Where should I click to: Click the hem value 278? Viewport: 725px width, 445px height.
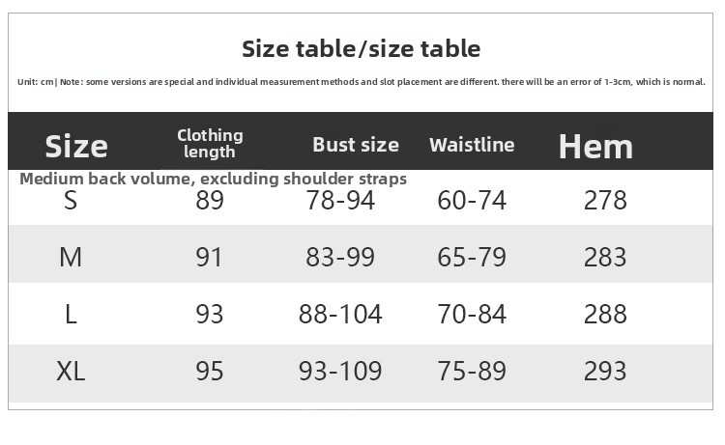tap(605, 201)
